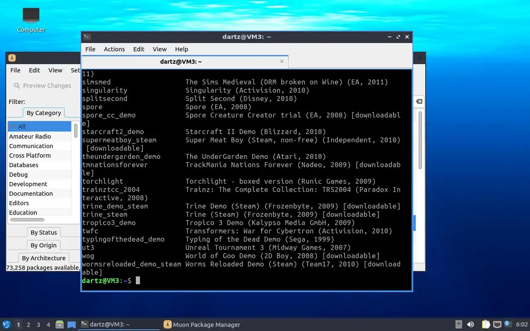Click Preview Changes in Muon toolbar
Image resolution: width=530 pixels, height=331 pixels.
pos(42,86)
